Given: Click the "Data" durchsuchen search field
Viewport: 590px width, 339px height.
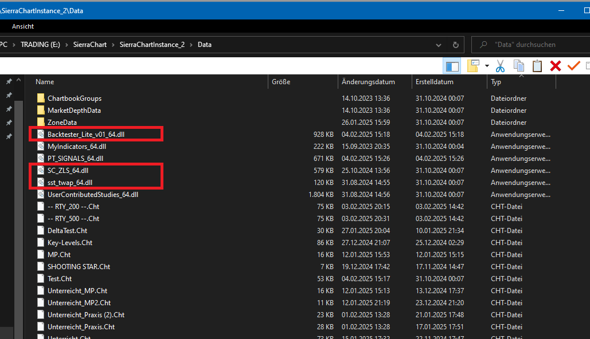Looking at the screenshot, I should (x=533, y=45).
